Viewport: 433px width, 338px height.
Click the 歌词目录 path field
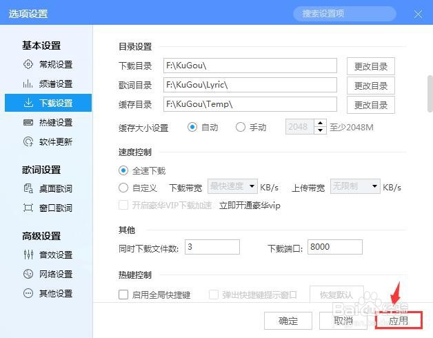click(x=250, y=85)
